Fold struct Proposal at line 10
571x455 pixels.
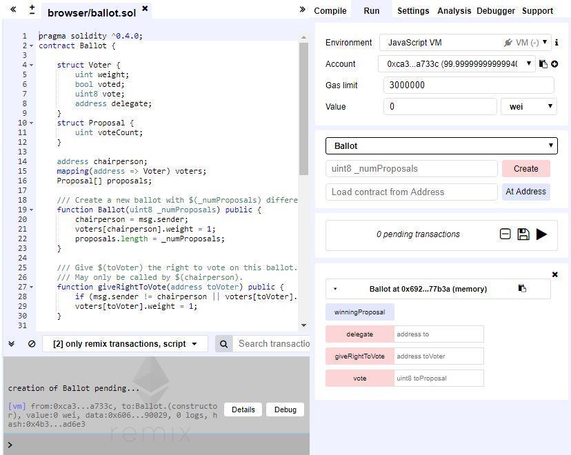[x=31, y=123]
